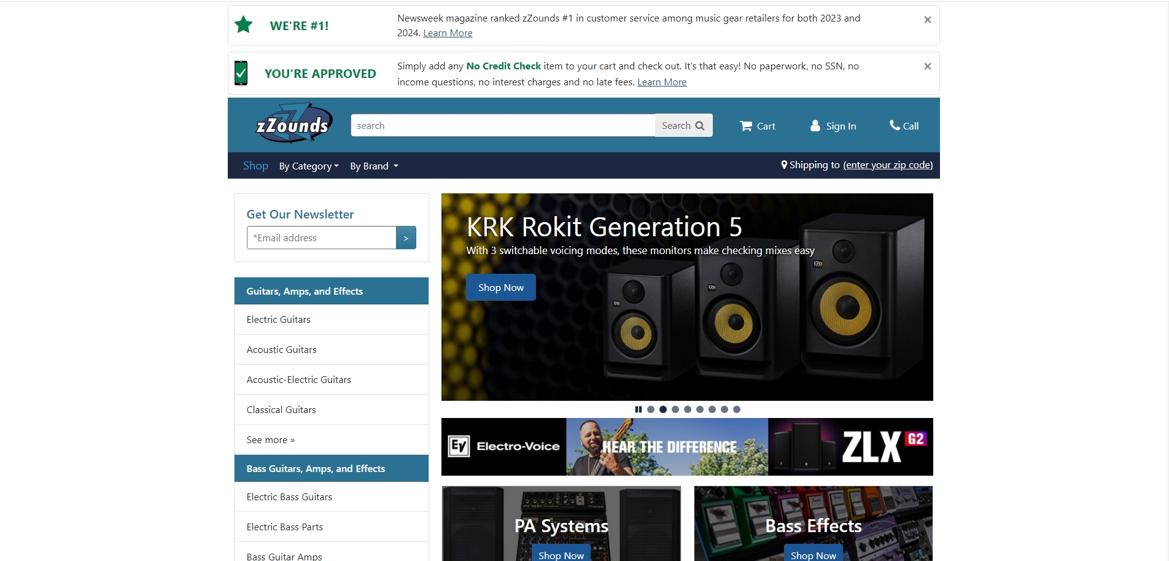Image resolution: width=1169 pixels, height=561 pixels.
Task: Click Shop Now on Bass Effects tile
Action: (814, 554)
